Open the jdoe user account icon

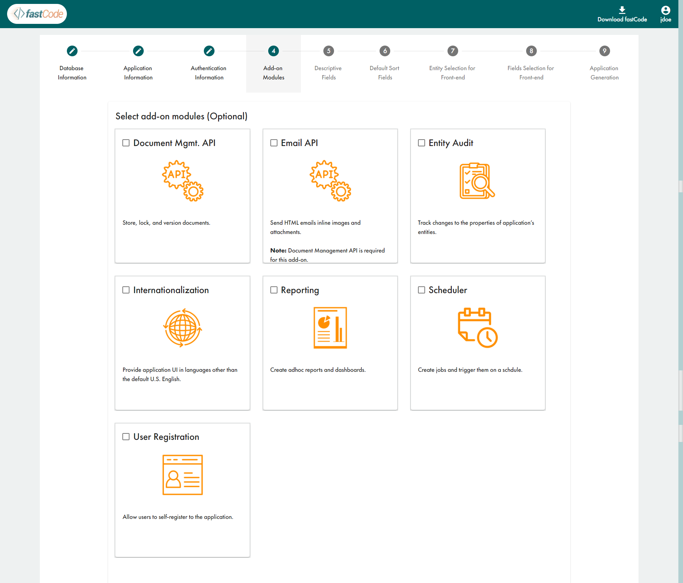(x=666, y=10)
